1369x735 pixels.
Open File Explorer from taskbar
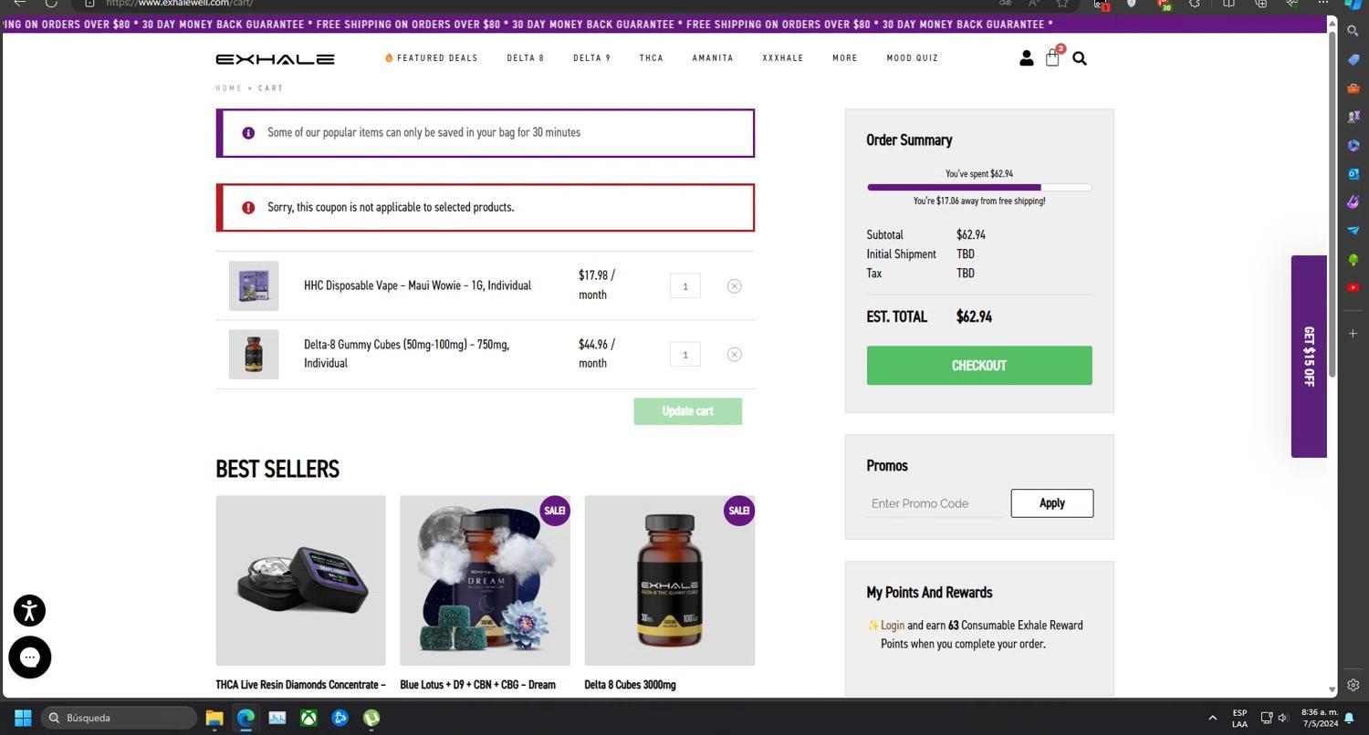pos(214,718)
